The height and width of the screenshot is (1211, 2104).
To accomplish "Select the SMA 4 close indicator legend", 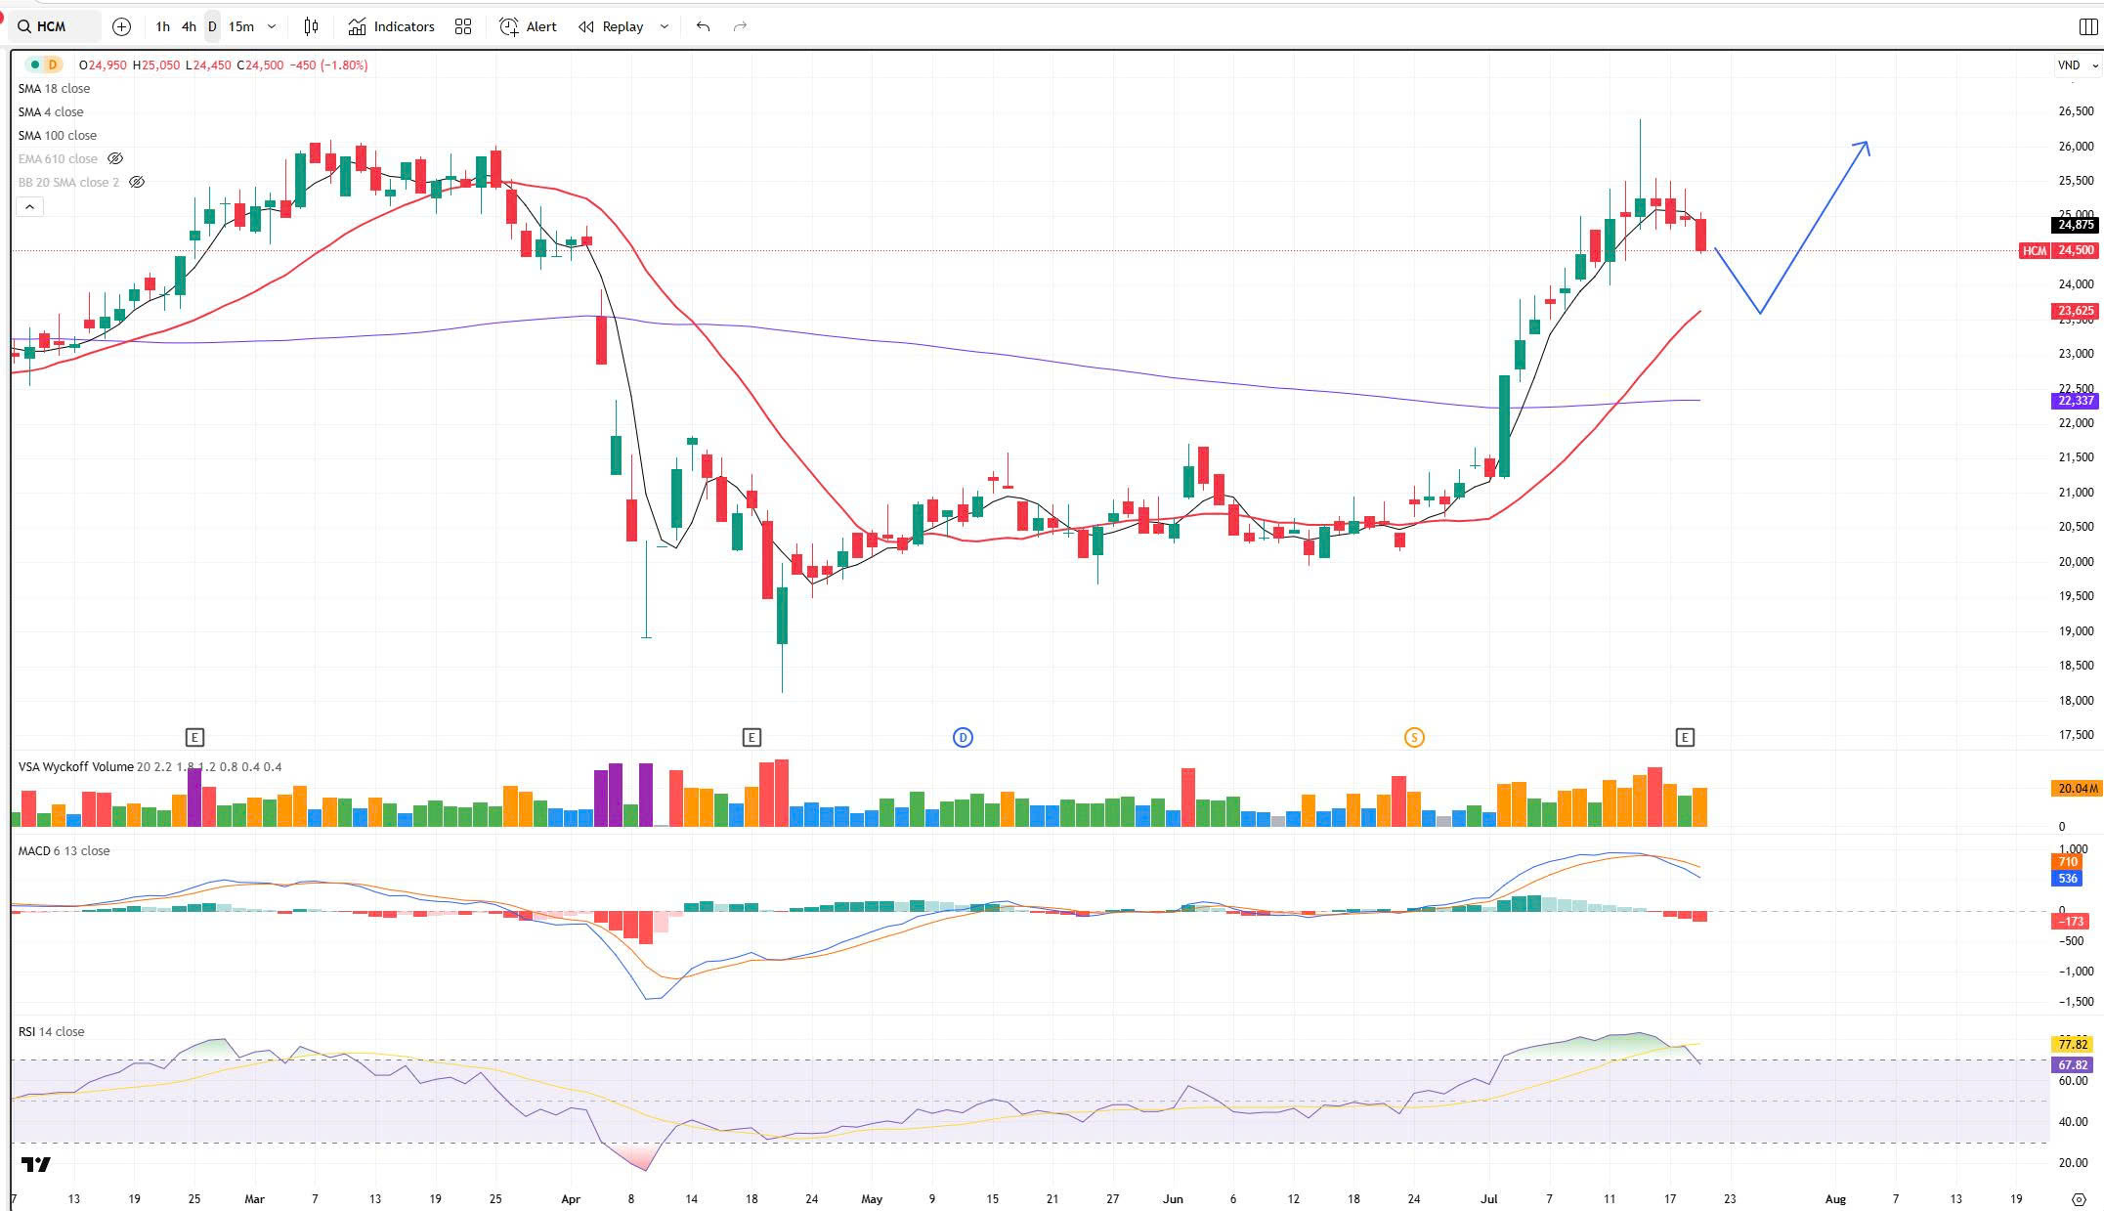I will [51, 111].
